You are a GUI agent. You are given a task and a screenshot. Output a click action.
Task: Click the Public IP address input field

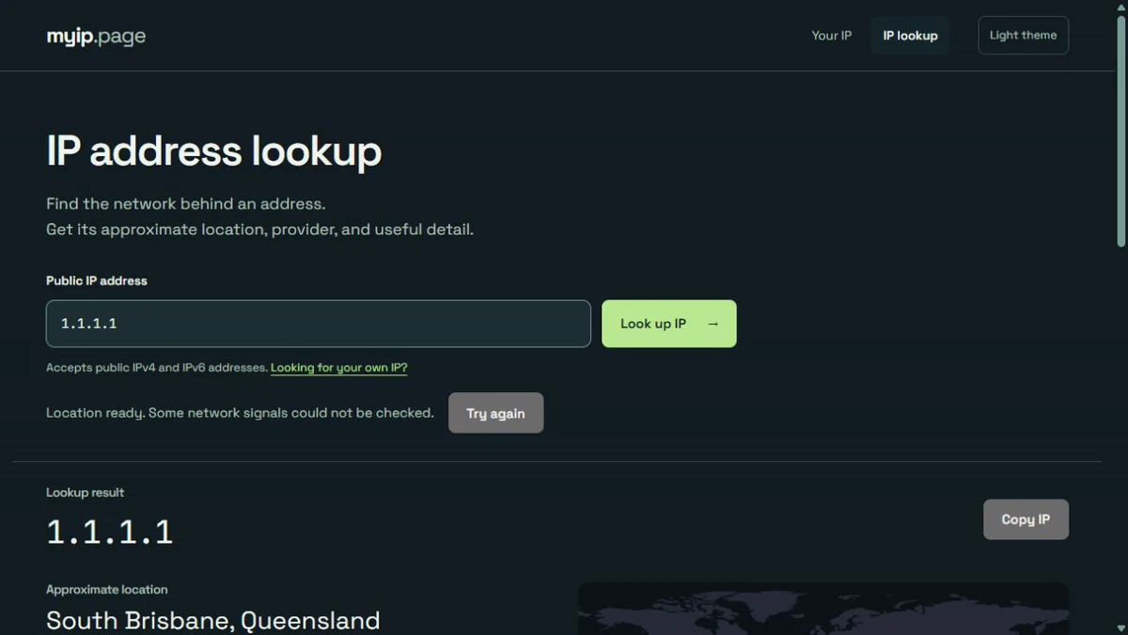click(x=319, y=324)
